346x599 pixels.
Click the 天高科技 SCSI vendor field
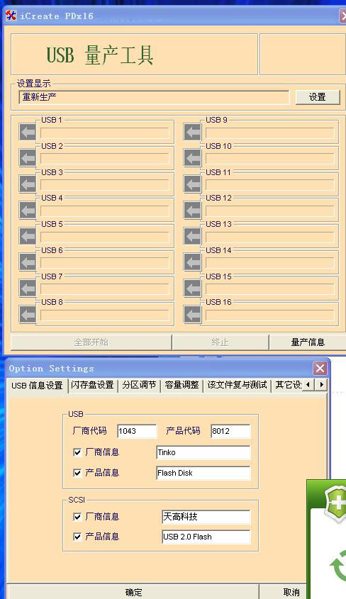206,517
